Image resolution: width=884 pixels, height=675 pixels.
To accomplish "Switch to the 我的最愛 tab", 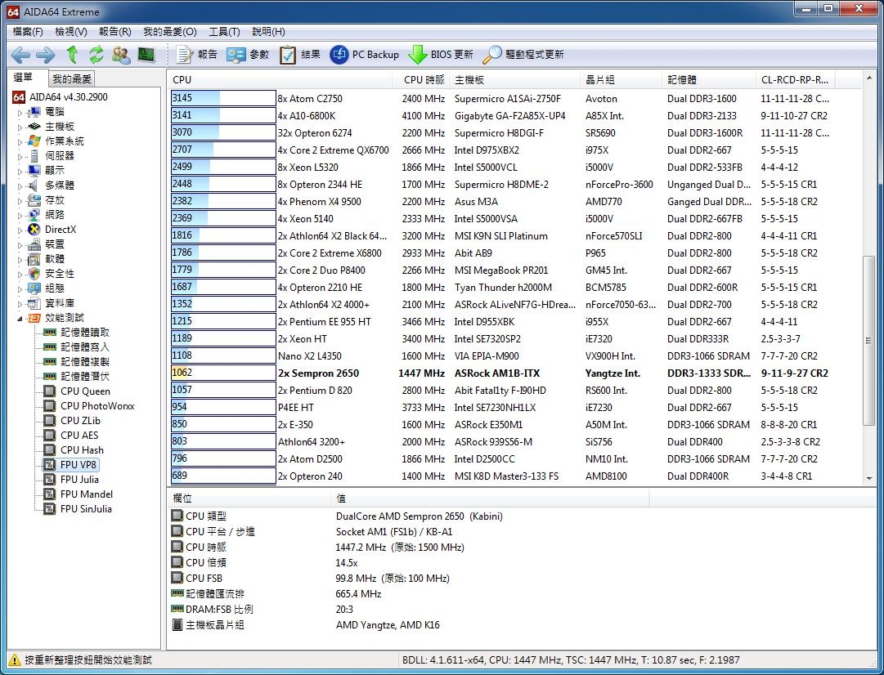I will [x=72, y=79].
